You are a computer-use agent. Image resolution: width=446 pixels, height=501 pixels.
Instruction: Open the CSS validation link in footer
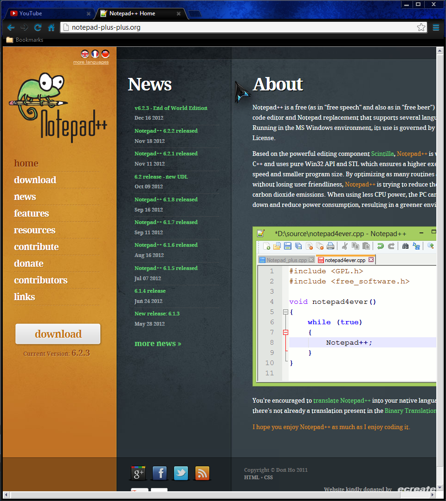269,477
